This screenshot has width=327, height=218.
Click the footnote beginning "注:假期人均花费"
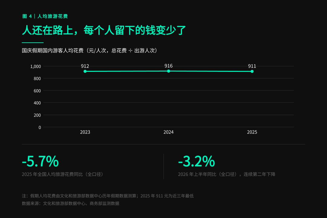(x=108, y=196)
